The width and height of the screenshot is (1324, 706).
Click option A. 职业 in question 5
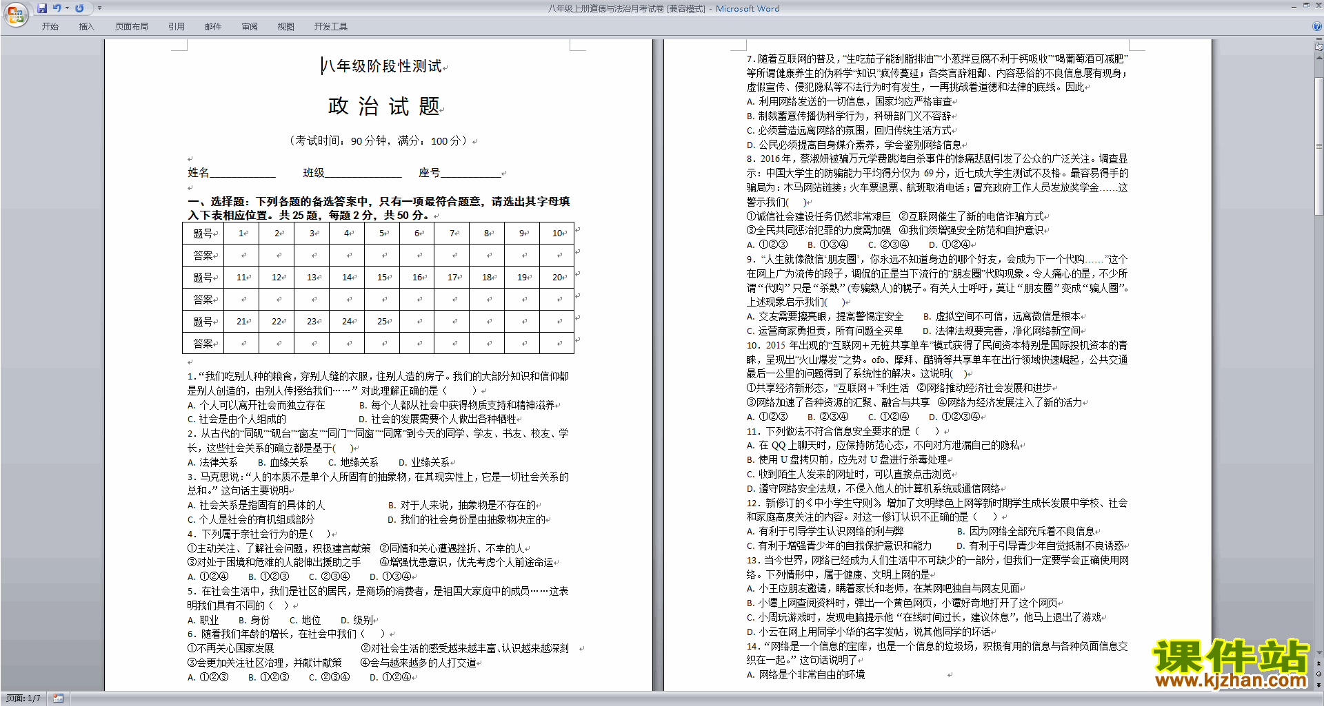(x=203, y=621)
